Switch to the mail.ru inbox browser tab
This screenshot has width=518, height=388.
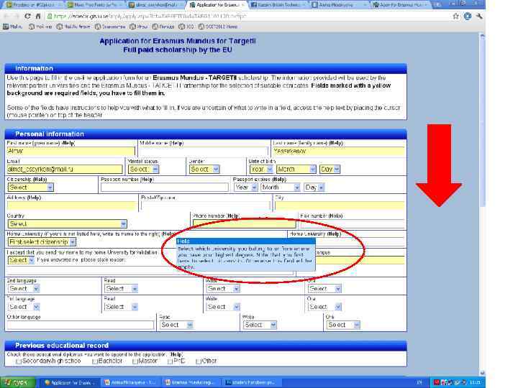click(x=155, y=4)
